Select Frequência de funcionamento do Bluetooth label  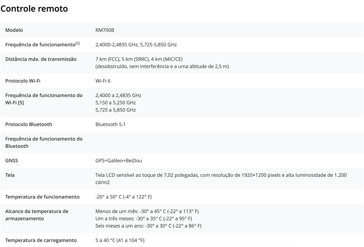(x=44, y=142)
